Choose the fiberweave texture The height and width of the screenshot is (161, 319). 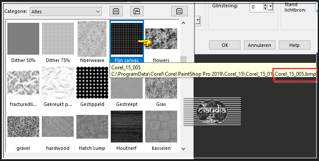[92, 39]
